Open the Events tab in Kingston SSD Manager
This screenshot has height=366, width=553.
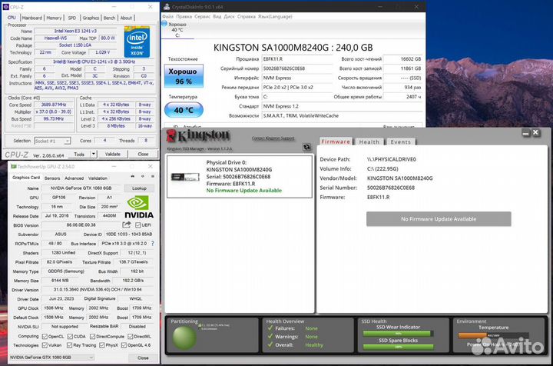pos(401,141)
